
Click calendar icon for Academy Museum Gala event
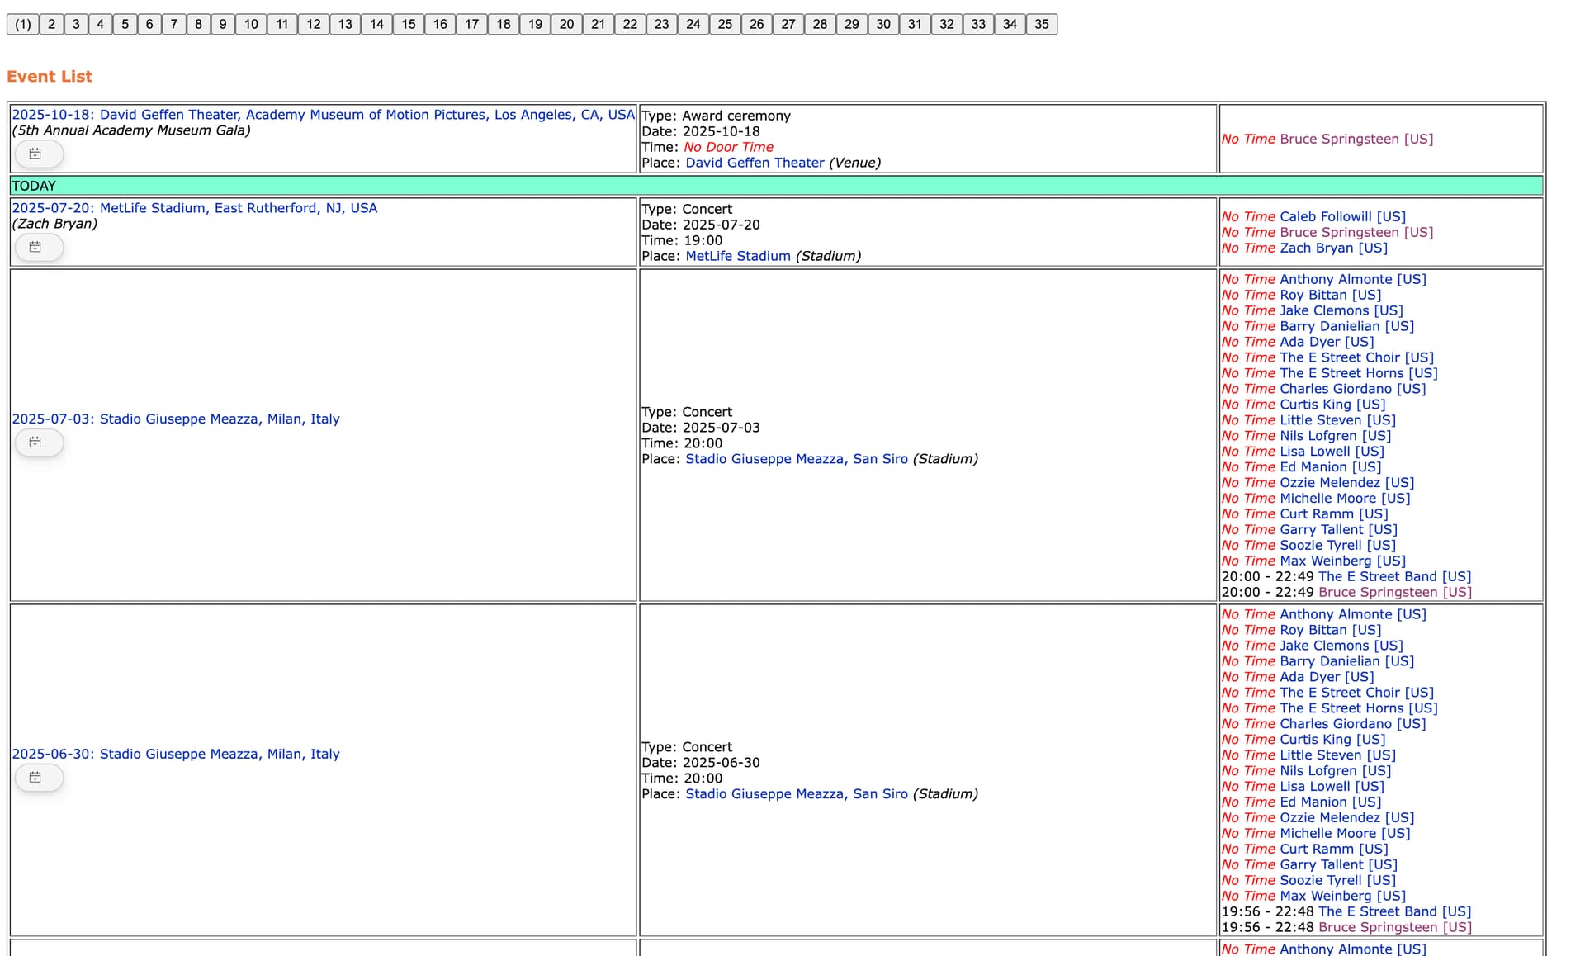click(39, 154)
